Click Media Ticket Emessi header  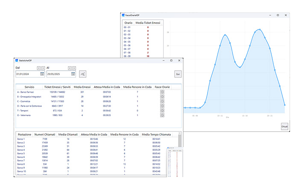tap(148, 23)
